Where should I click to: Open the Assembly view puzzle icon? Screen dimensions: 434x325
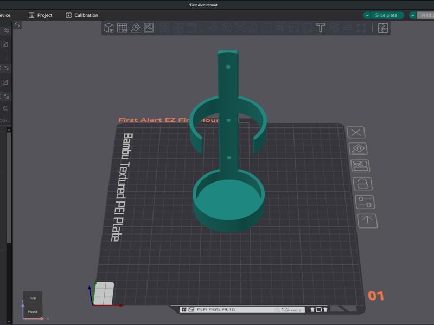[383, 28]
